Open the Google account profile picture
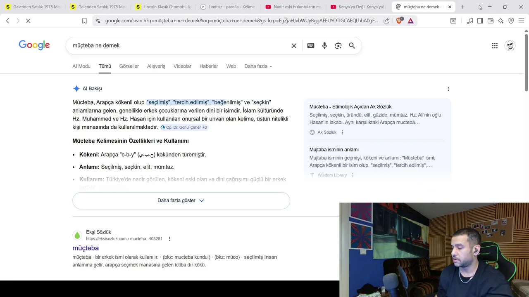 coord(510,46)
